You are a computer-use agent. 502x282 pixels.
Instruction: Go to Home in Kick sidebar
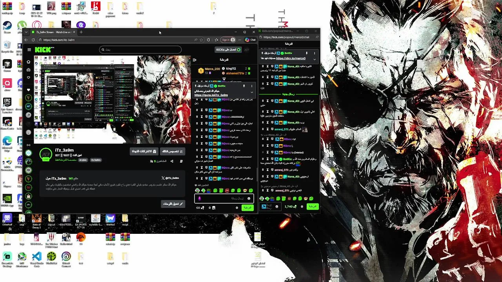pos(28,62)
